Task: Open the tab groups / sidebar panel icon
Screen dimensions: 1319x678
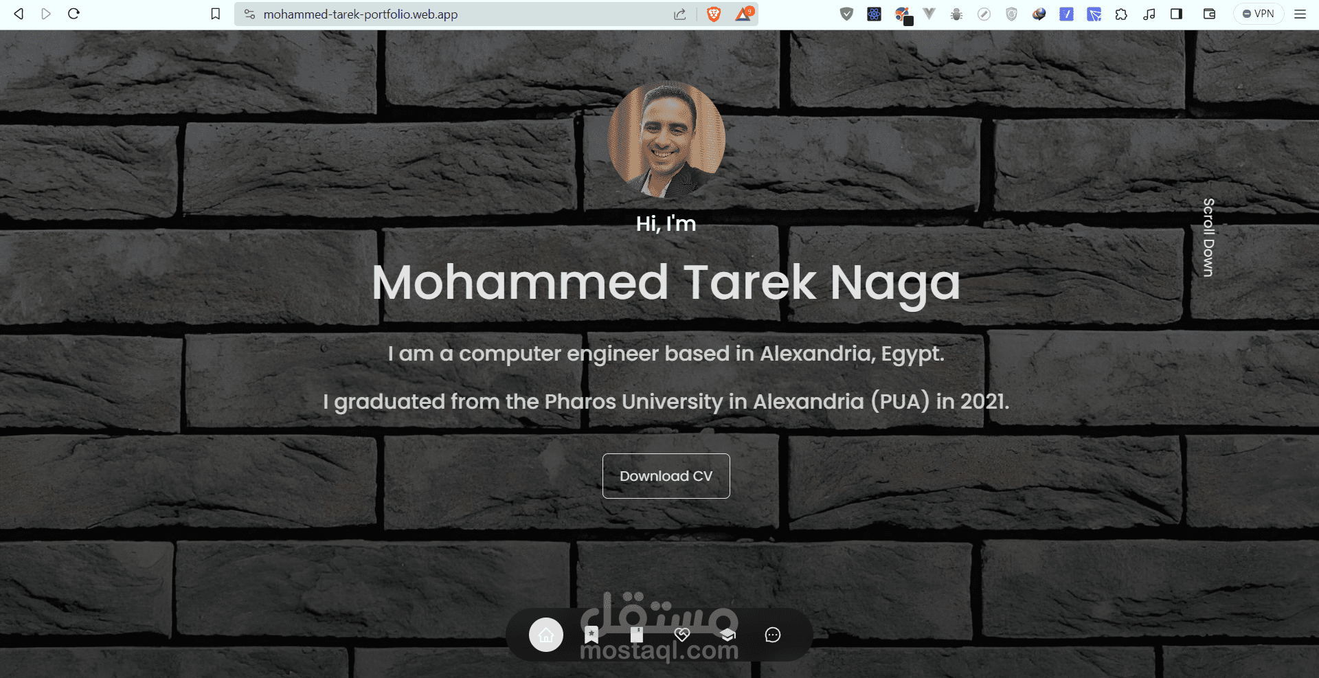Action: coord(1176,14)
